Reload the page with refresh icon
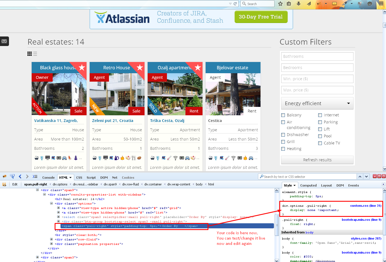This screenshot has width=386, height=262. point(235,4)
